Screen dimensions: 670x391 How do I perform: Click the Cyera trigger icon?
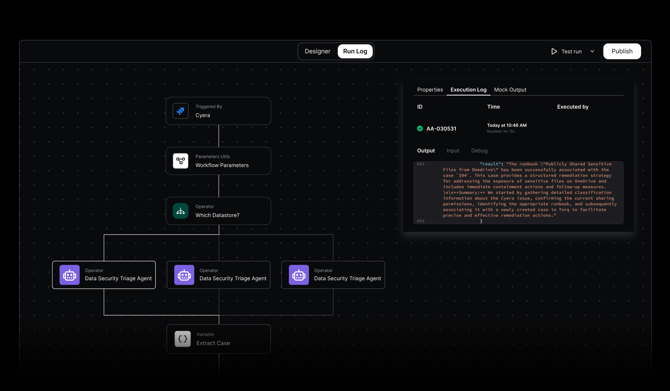[x=180, y=111]
